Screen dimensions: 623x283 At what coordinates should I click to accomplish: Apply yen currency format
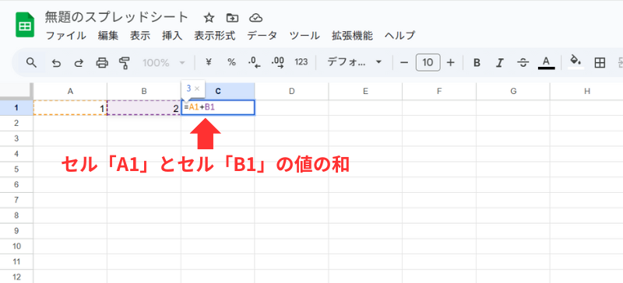208,62
